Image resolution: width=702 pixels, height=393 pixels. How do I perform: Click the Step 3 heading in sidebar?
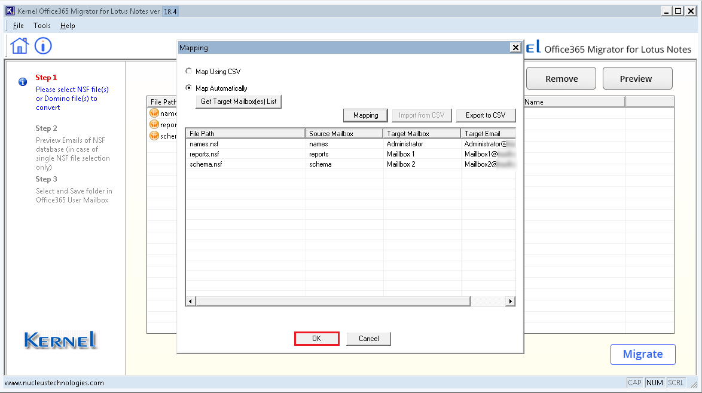pyautogui.click(x=46, y=179)
